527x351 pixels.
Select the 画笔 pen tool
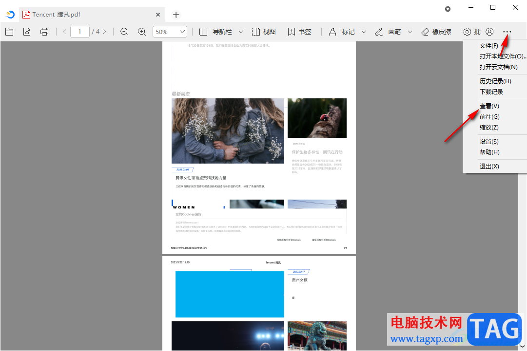pyautogui.click(x=388, y=32)
